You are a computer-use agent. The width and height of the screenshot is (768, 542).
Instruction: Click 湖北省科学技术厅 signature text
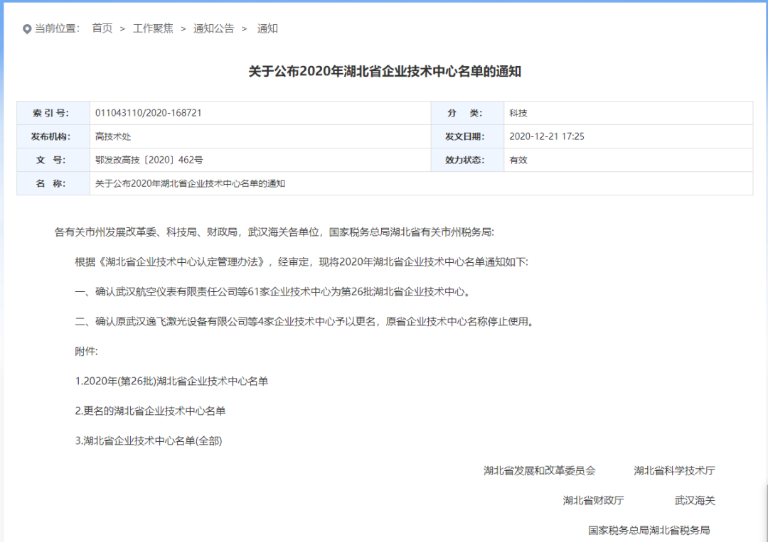tap(674, 470)
